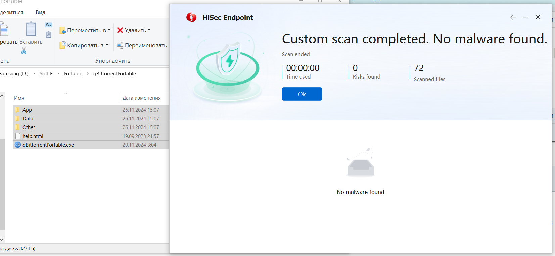Click date 19.09.2023 21:57 of help.html

coord(141,136)
